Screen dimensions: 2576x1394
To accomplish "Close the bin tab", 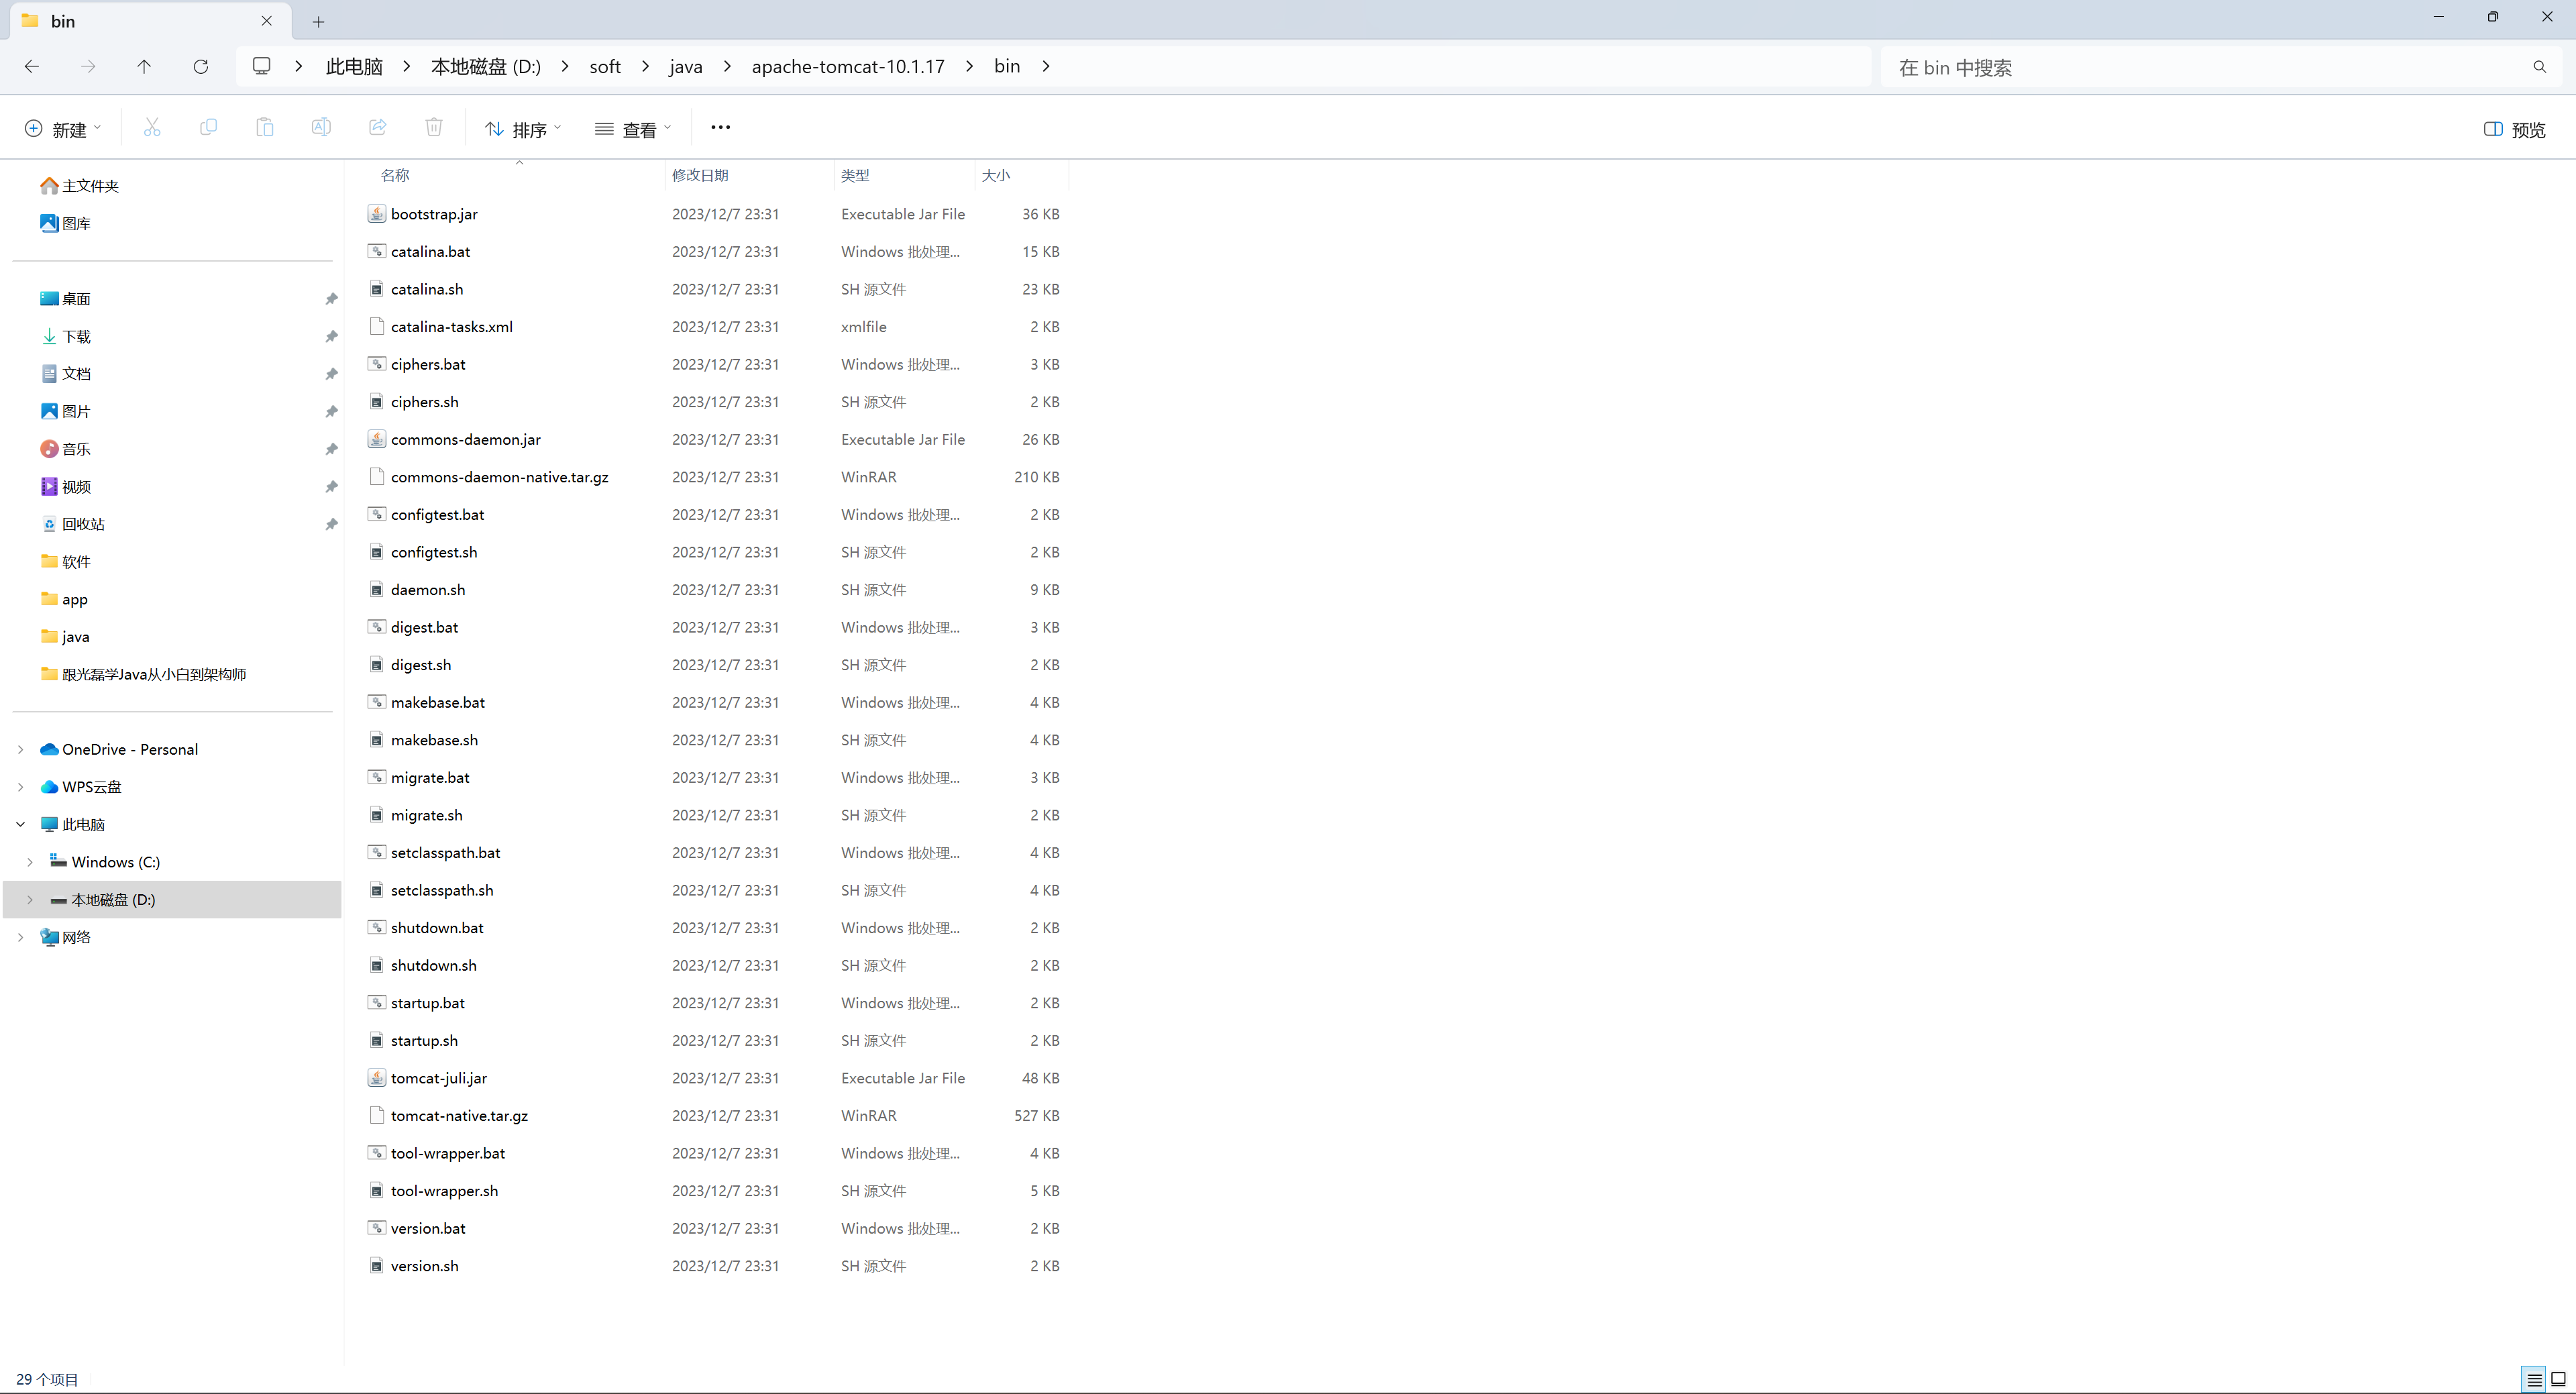I will point(266,21).
